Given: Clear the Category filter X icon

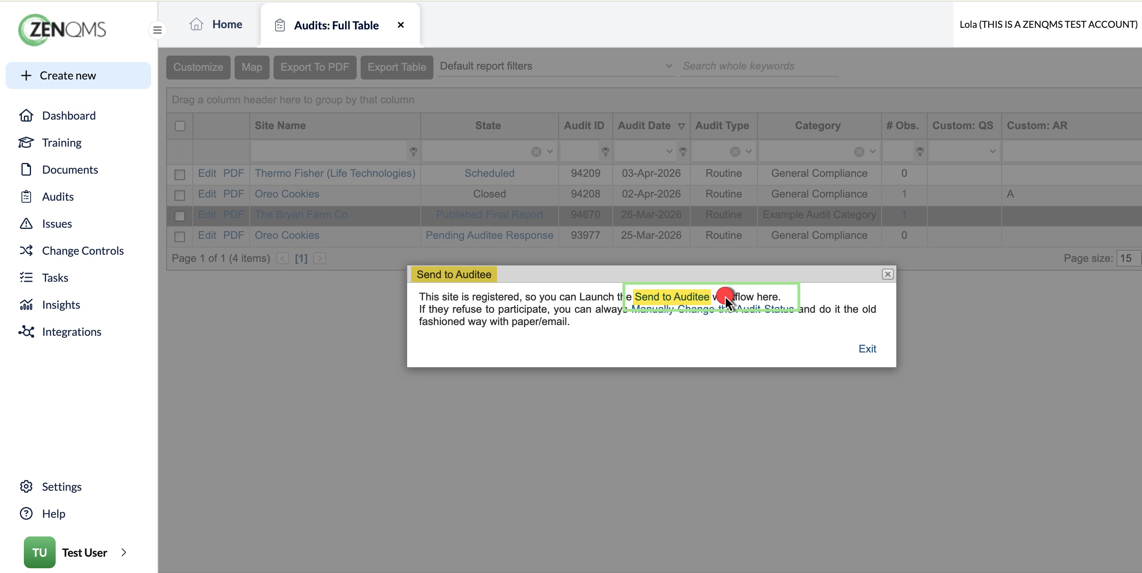Looking at the screenshot, I should (859, 151).
